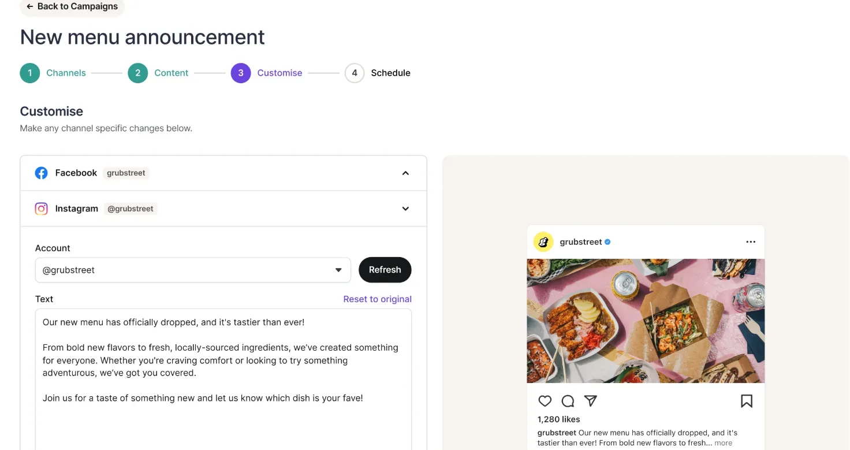Toggle the Instagram channel section chevron
This screenshot has height=450, width=850.
coord(405,209)
